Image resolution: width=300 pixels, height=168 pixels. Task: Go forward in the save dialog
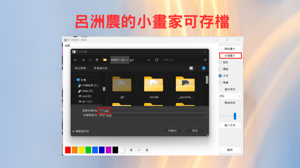(x=83, y=60)
